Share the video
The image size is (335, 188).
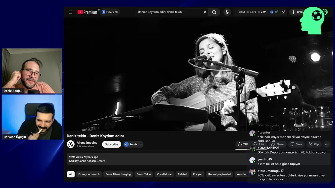click(277, 144)
